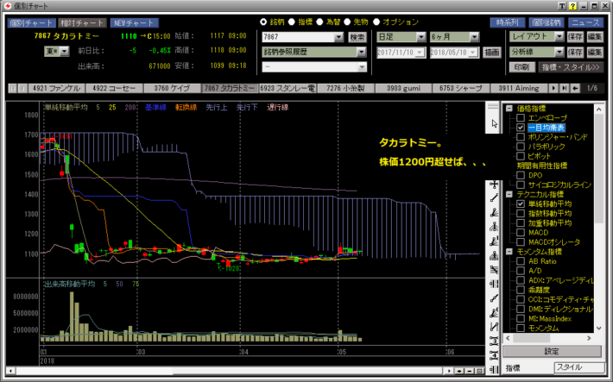The width and height of the screenshot is (613, 382).
Task: Open the 6753 シャープ stock tab
Action: (460, 88)
